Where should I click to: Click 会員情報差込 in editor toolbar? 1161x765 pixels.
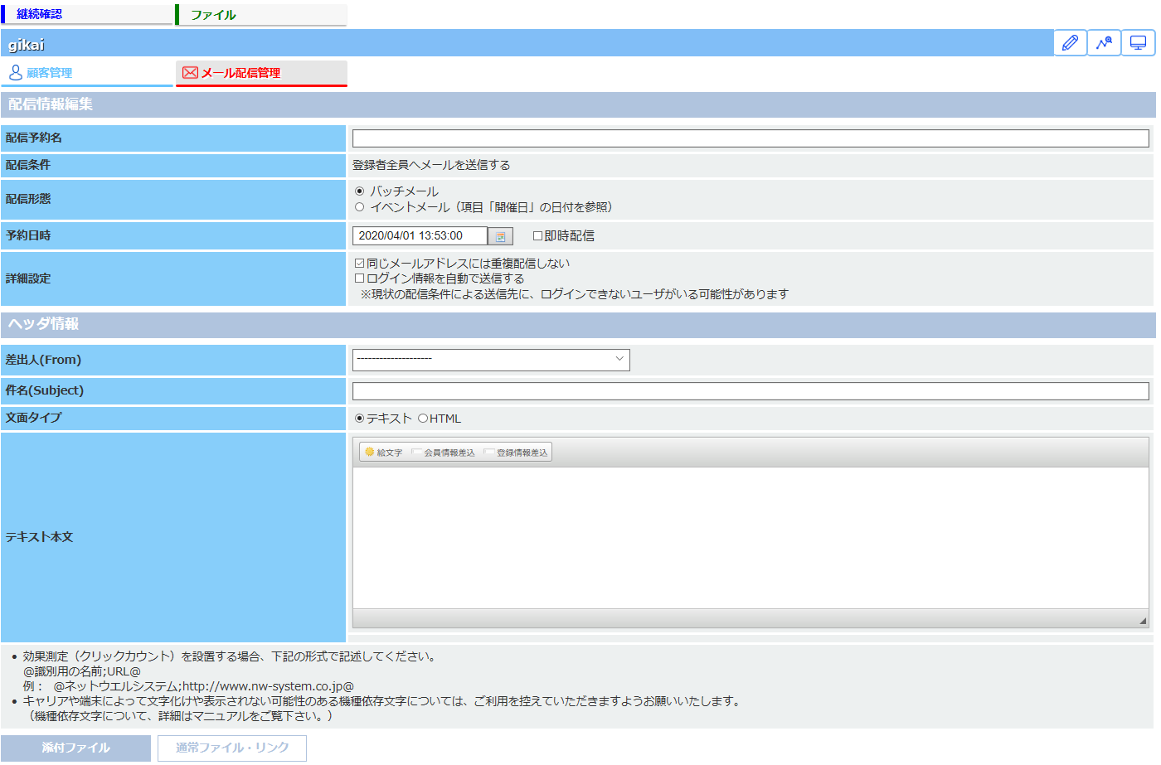pyautogui.click(x=444, y=453)
